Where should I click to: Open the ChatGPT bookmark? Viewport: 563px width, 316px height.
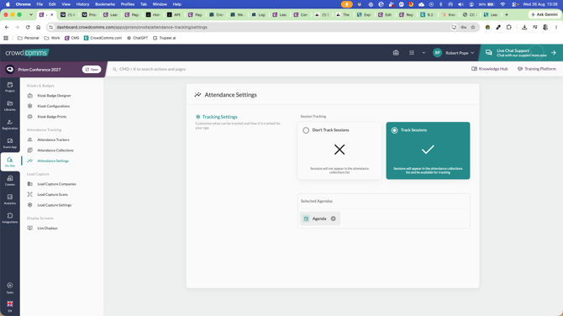click(x=137, y=38)
